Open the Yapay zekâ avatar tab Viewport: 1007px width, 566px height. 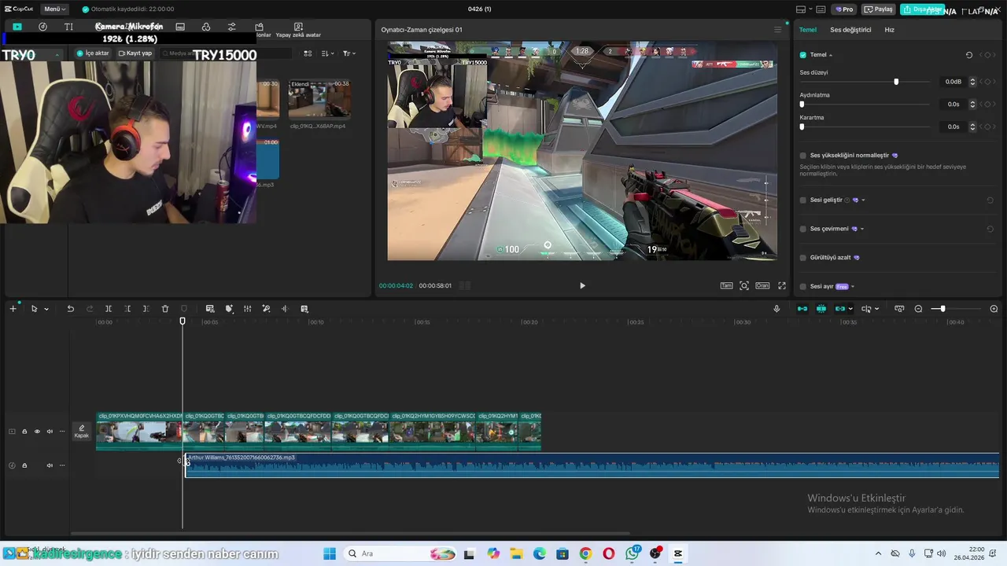(298, 30)
